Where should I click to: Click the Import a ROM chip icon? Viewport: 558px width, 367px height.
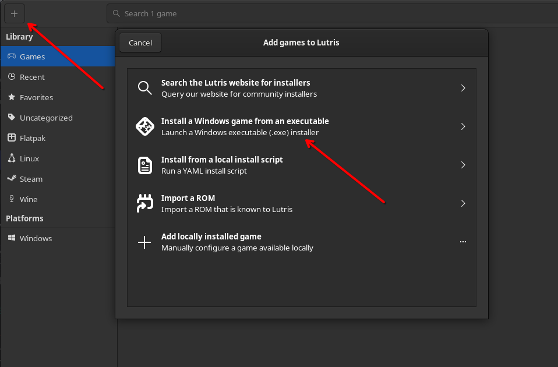pos(145,203)
